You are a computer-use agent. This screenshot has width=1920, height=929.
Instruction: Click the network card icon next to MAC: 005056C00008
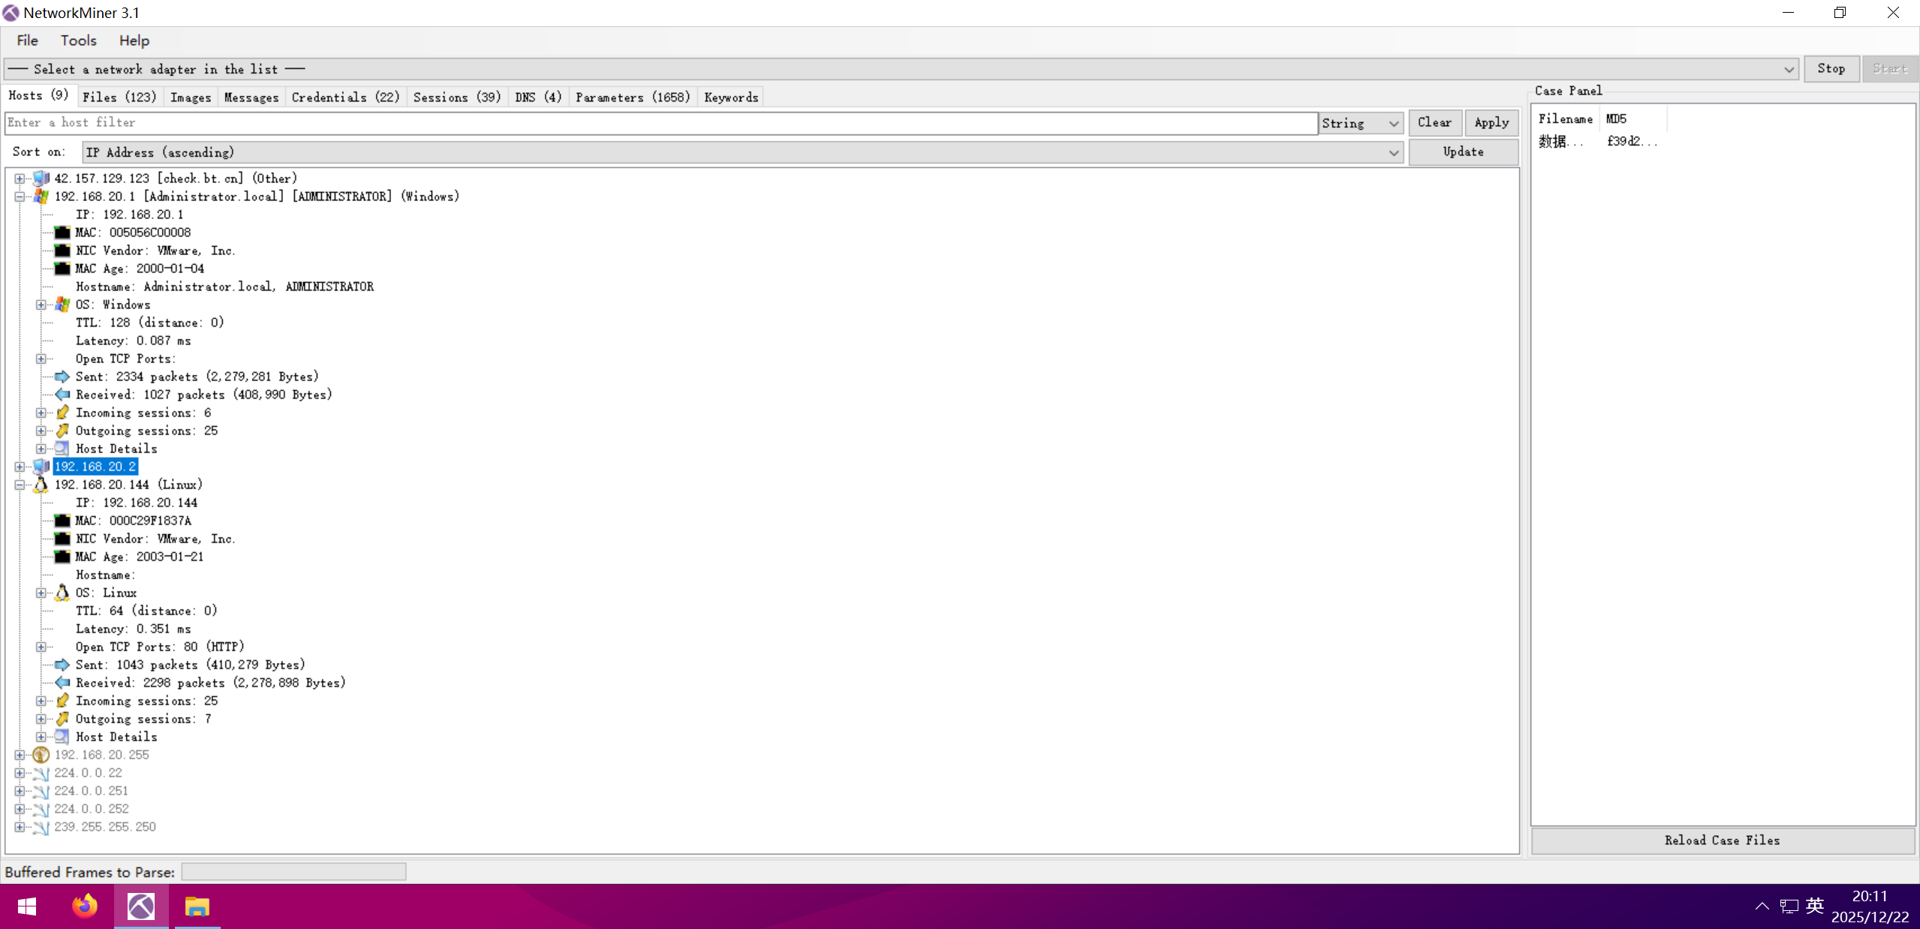point(62,233)
